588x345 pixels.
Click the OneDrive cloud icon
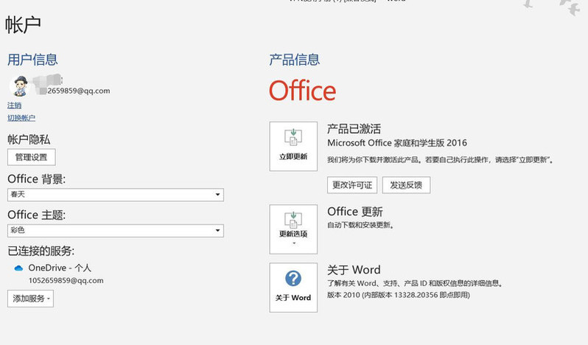tap(18, 268)
